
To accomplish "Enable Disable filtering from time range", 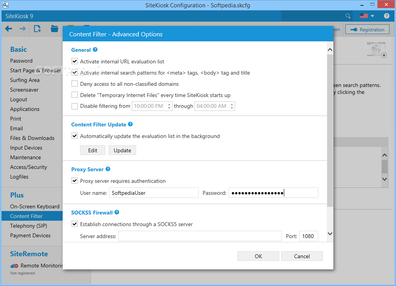I will (75, 106).
